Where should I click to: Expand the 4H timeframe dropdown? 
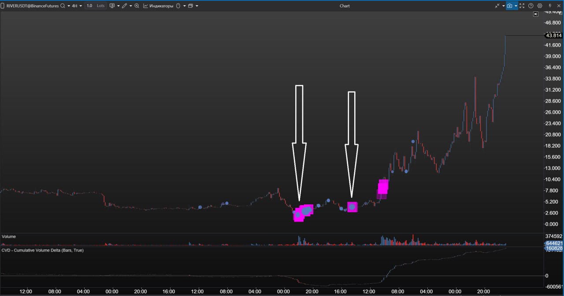click(77, 6)
